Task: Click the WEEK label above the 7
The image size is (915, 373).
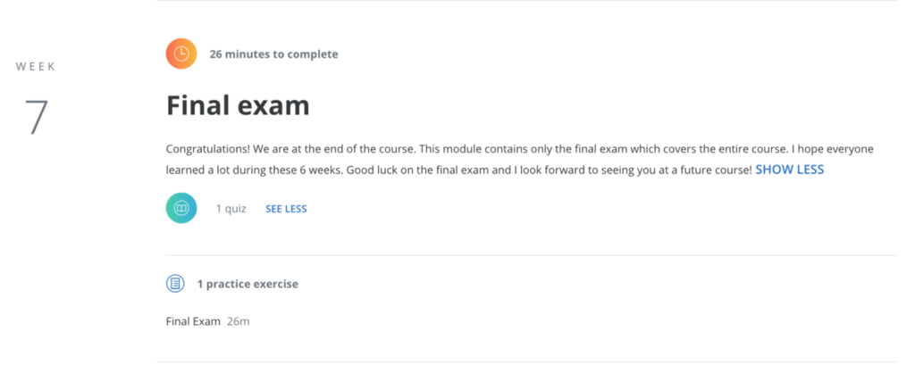Action: (36, 67)
